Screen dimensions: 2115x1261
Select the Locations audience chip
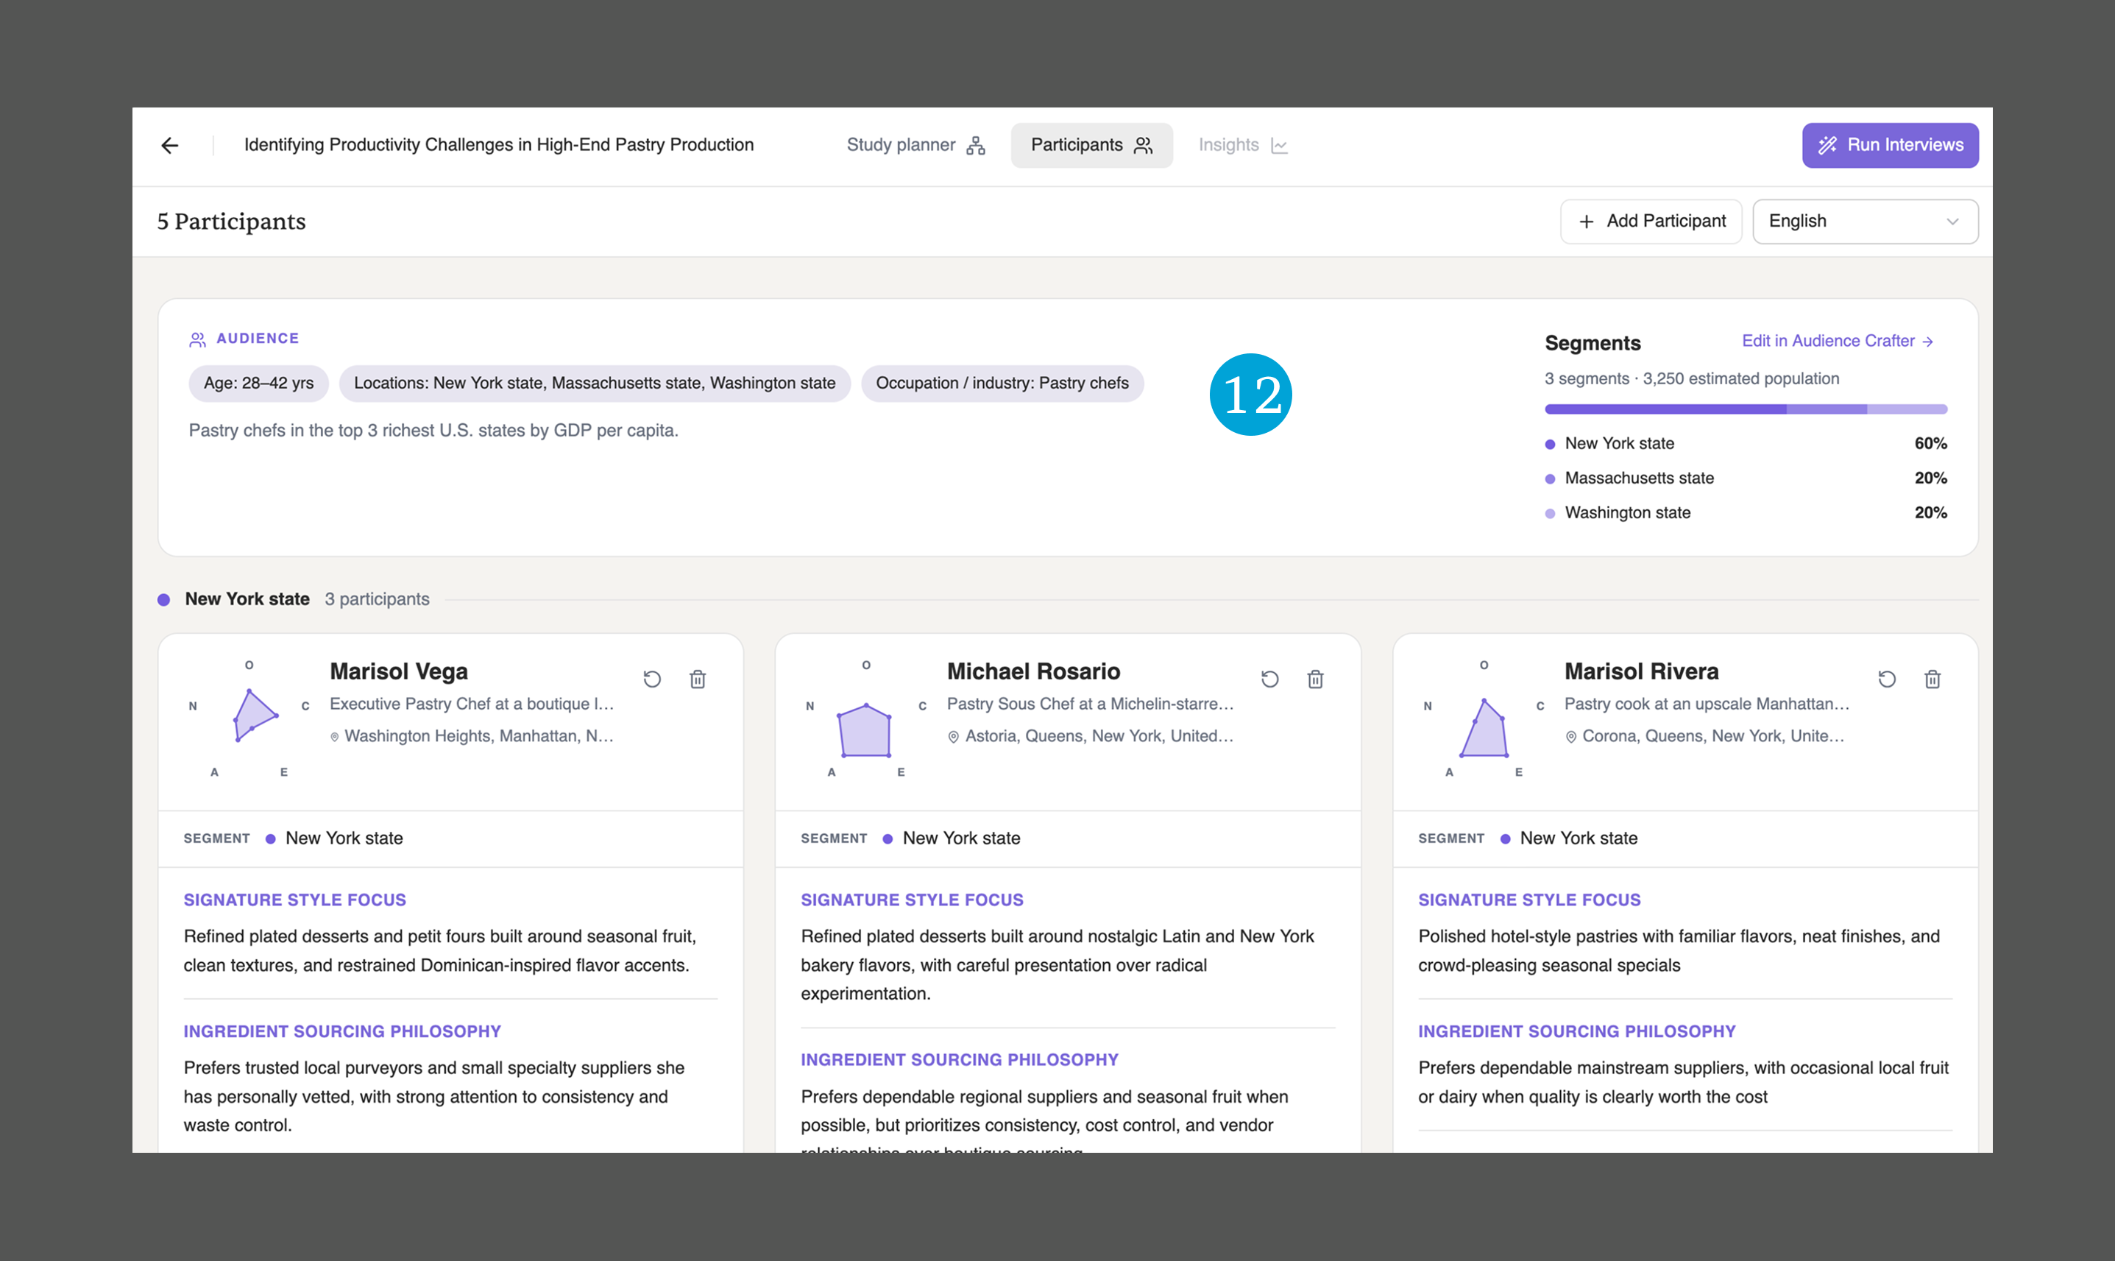pos(595,384)
